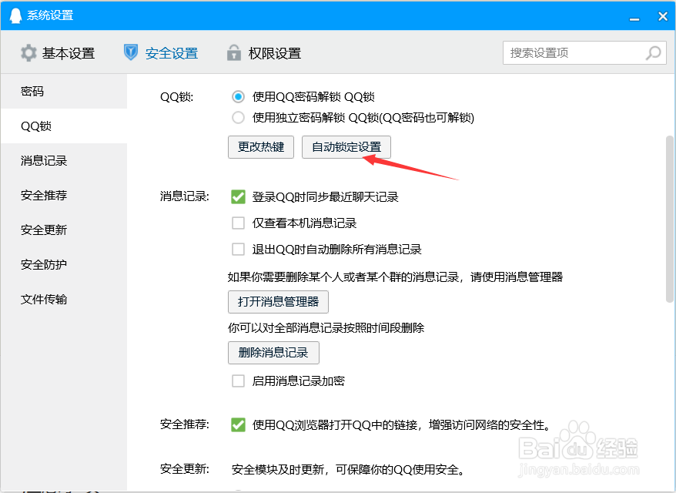Uncheck 登录QQ时同步最近聊天记录
Screen dimensions: 676x493
click(x=238, y=196)
